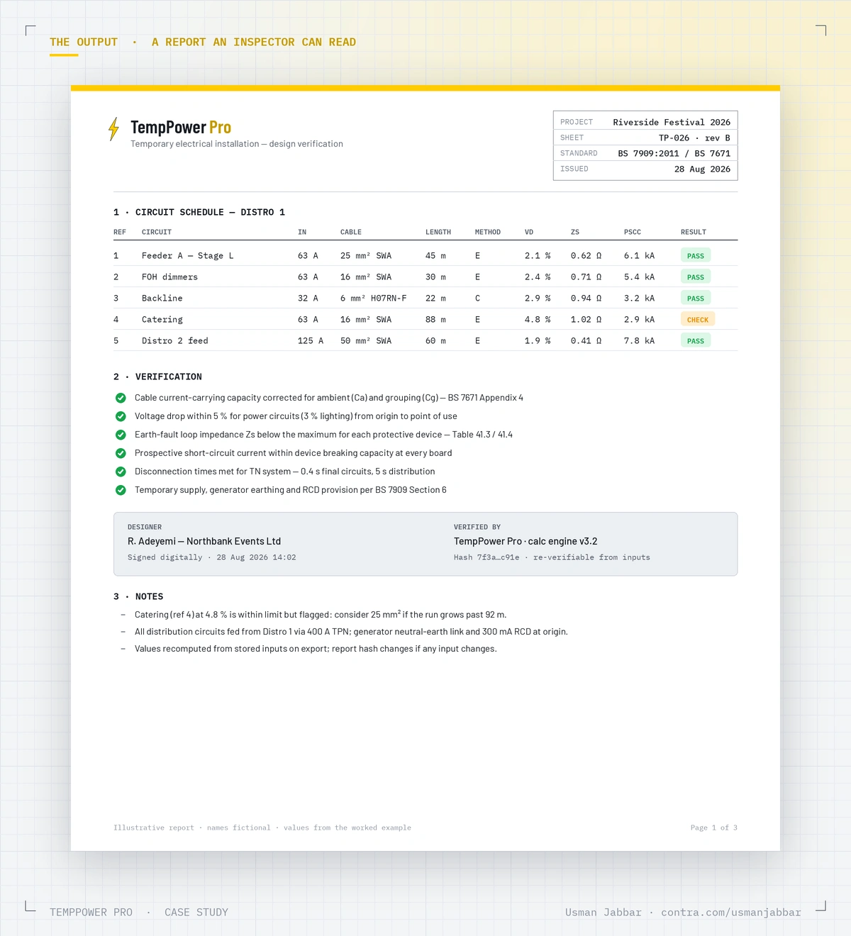Click the green check beside earth-fault loop impedance
851x936 pixels.
(121, 435)
